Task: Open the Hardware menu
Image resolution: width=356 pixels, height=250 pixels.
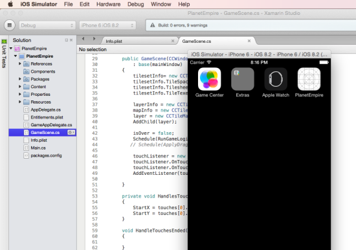Action: [x=109, y=4]
